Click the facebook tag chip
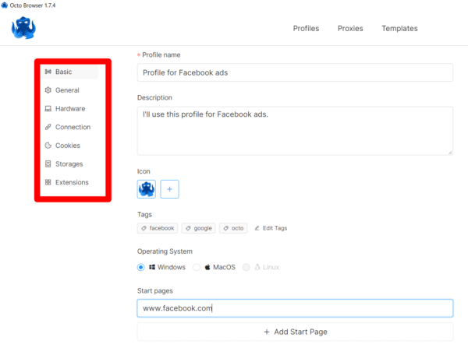 point(158,228)
